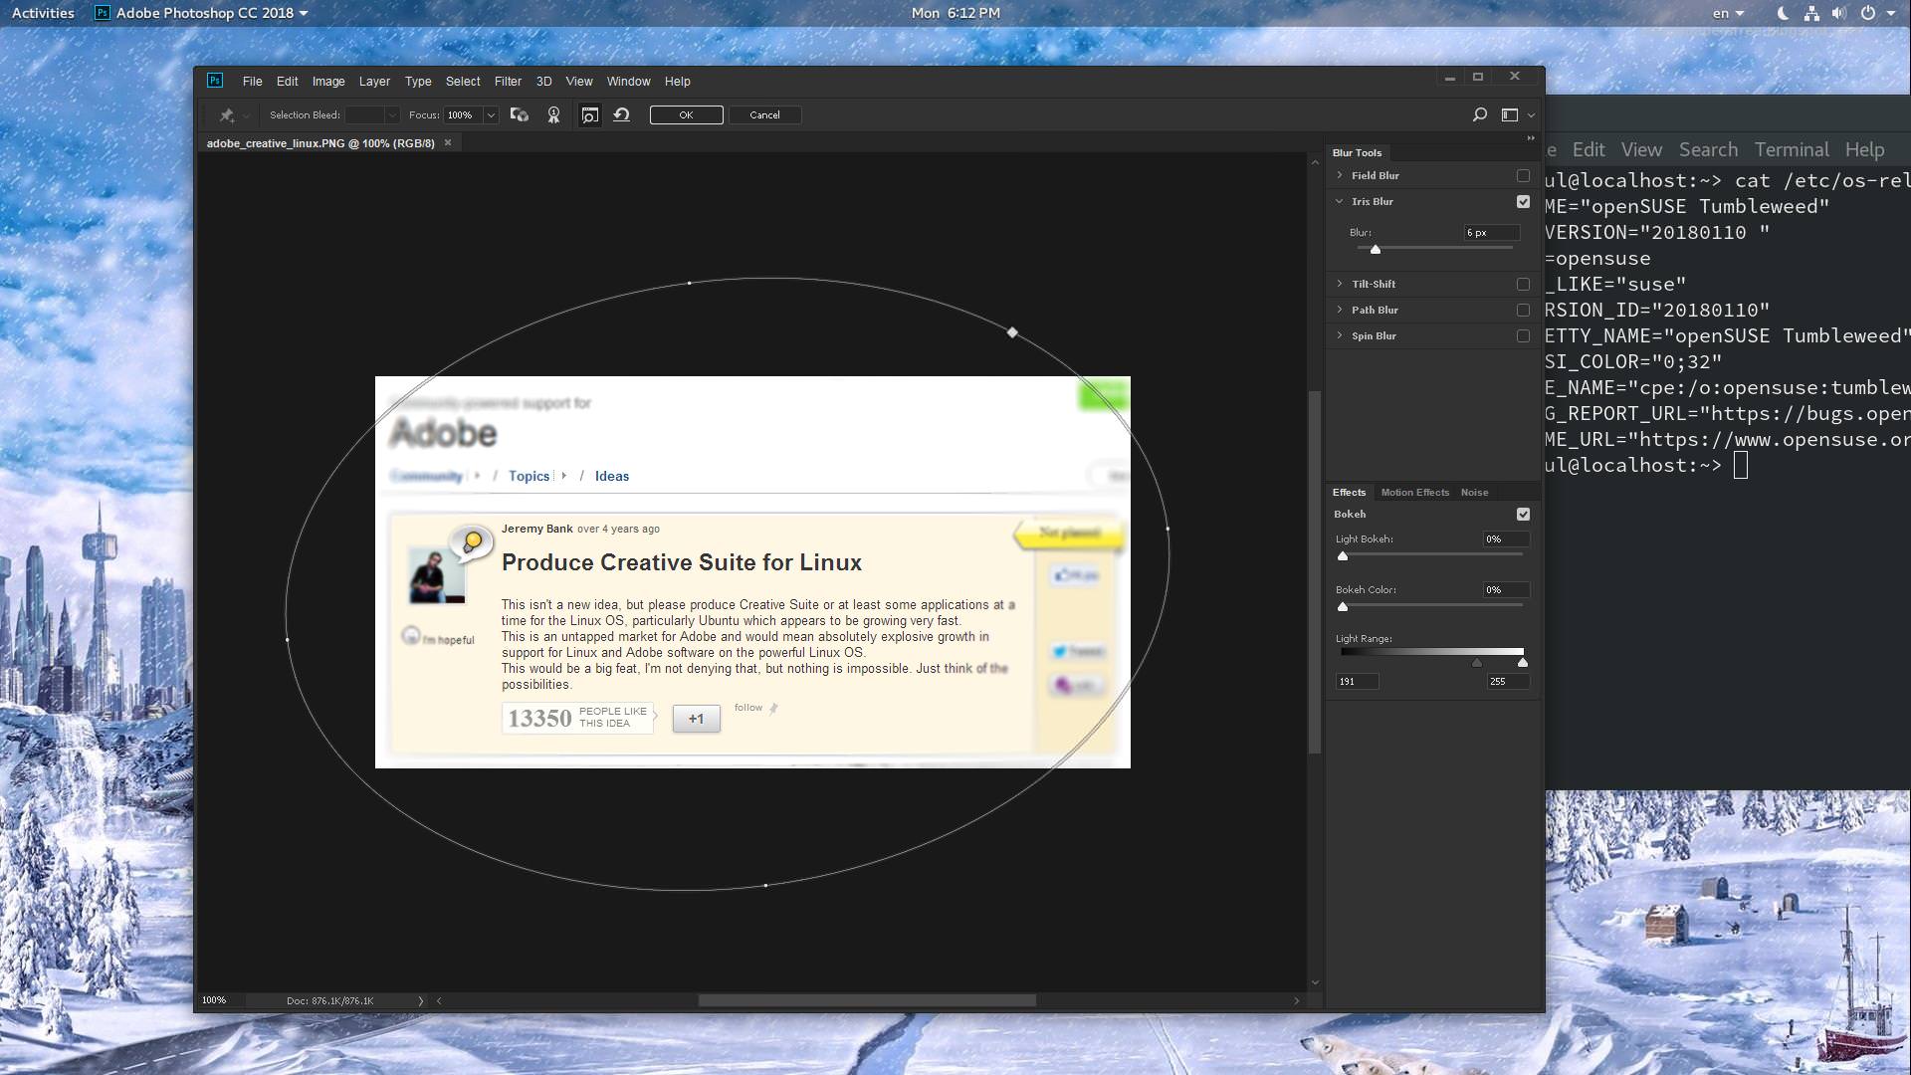The image size is (1911, 1075).
Task: Click the Mon 6:12 PM clock
Action: pos(955,13)
